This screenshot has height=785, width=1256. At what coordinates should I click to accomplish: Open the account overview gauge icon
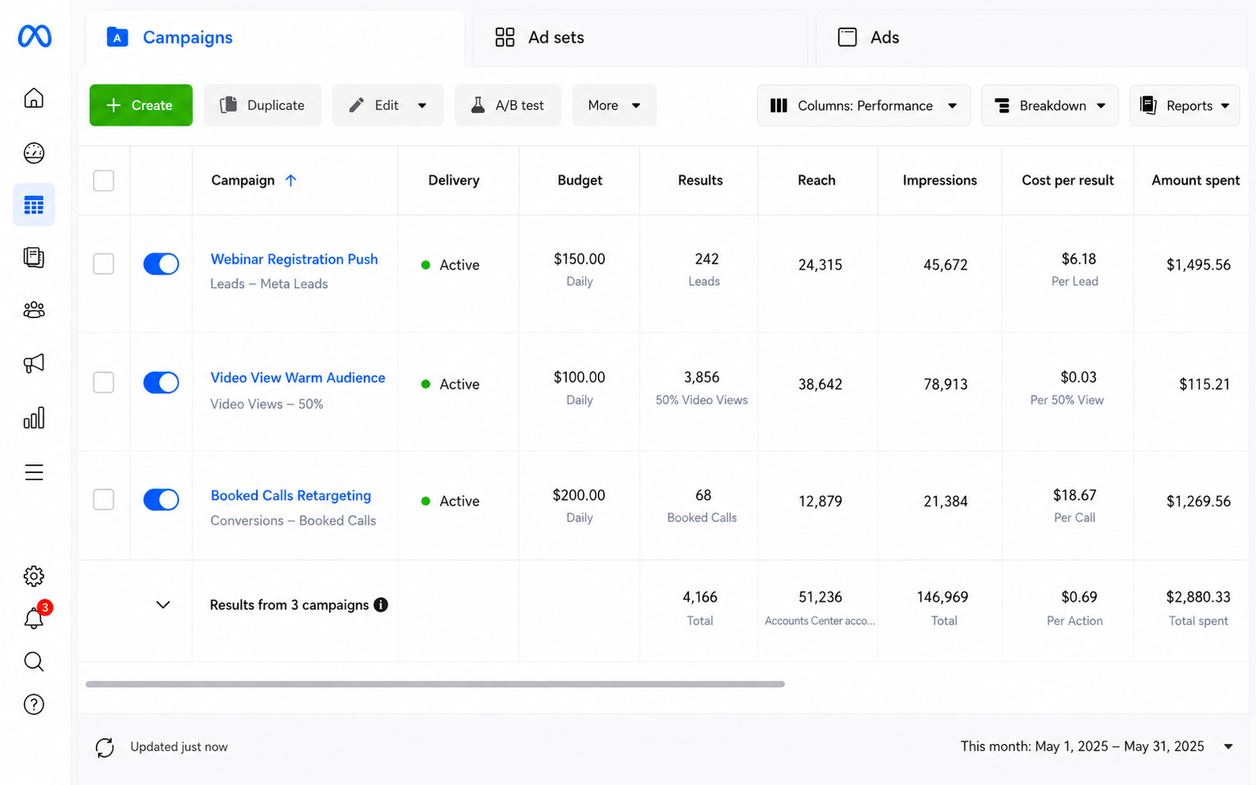point(33,153)
